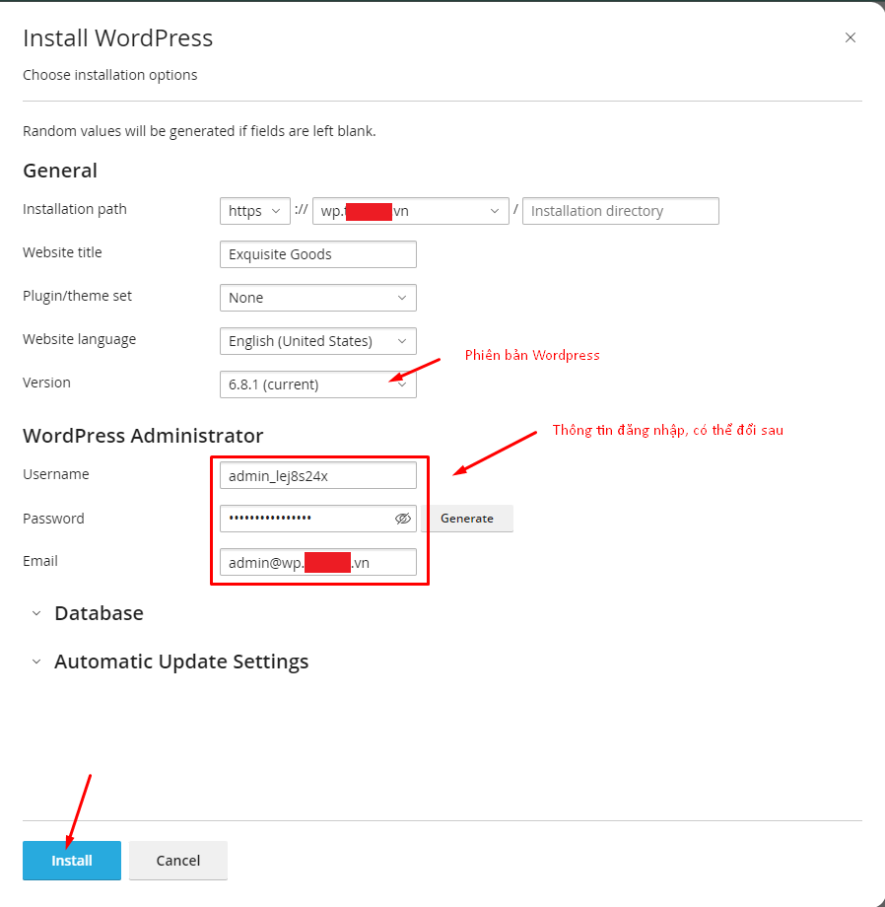
Task: Close the Install WordPress dialog
Action: click(851, 38)
